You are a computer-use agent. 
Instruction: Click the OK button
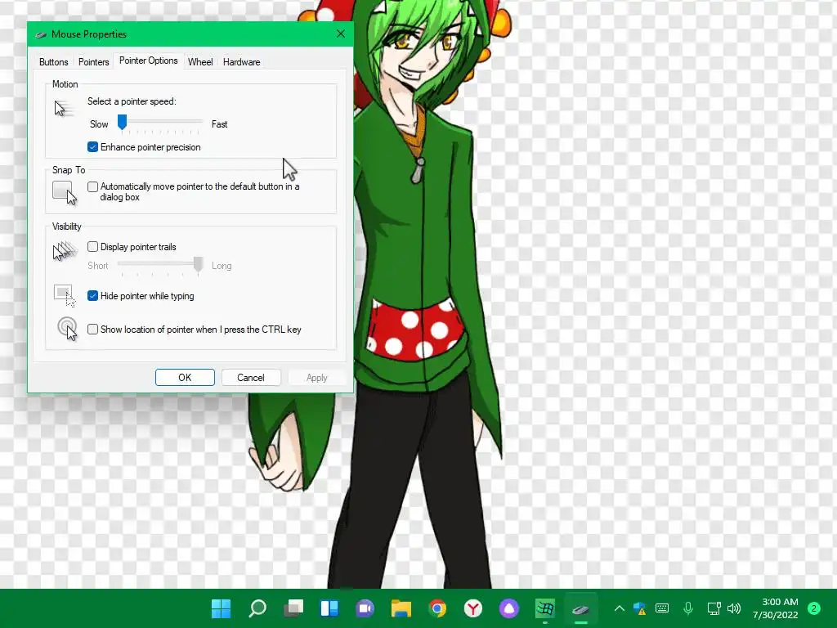coord(185,378)
